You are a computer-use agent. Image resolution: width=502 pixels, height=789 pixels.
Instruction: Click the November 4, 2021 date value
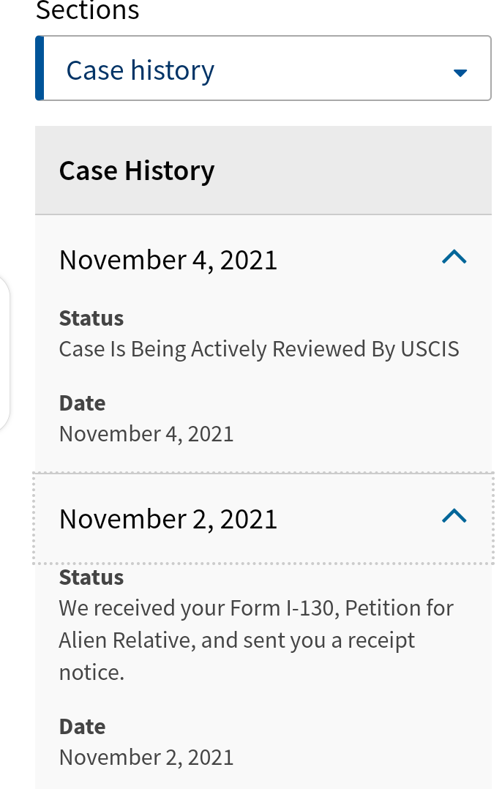click(x=146, y=434)
